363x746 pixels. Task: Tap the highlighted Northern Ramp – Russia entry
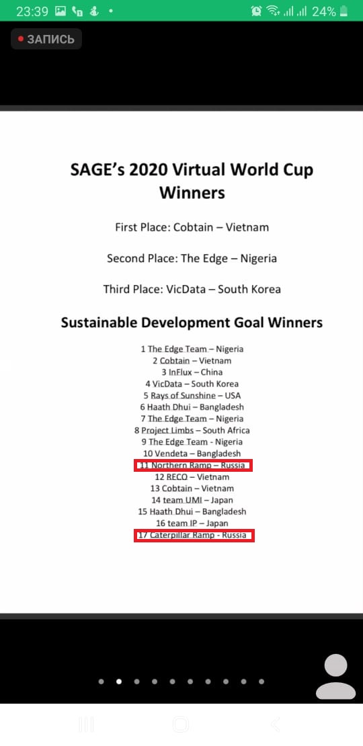(193, 465)
